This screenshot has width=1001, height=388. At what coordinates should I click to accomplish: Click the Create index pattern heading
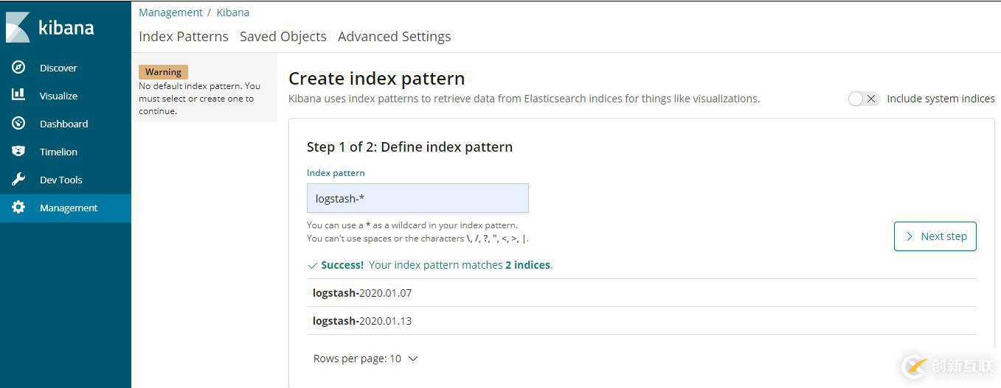[x=376, y=78]
